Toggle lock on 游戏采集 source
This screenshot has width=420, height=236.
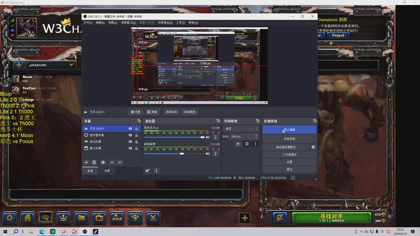coord(136,142)
